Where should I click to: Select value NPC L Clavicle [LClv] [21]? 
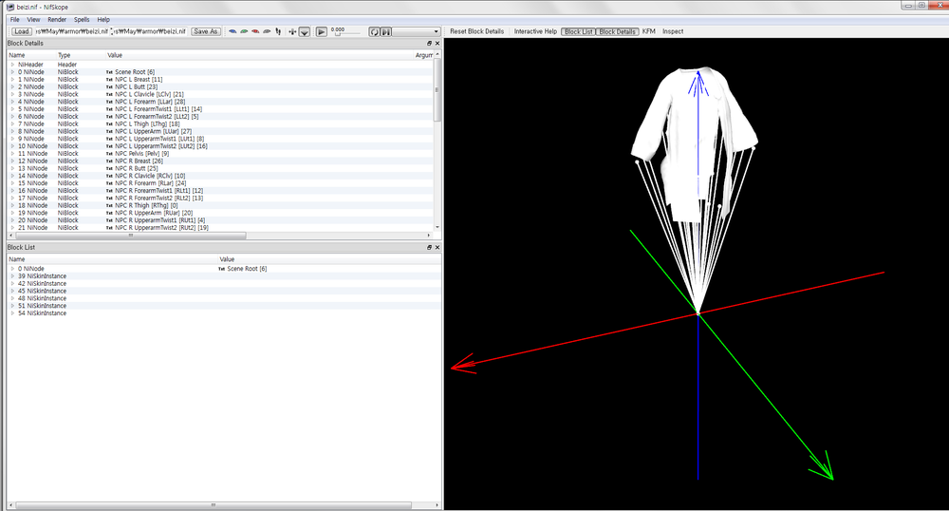pos(149,94)
